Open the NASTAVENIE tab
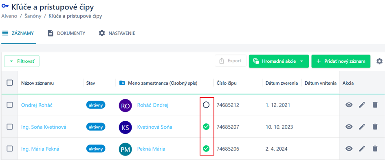Viewport: 385px width, 160px height. tap(117, 33)
